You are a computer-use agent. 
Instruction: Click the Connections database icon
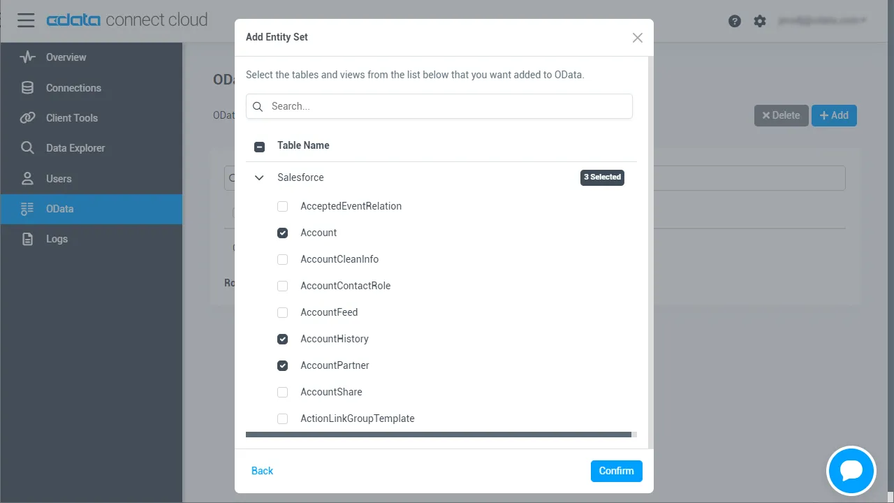pos(27,88)
